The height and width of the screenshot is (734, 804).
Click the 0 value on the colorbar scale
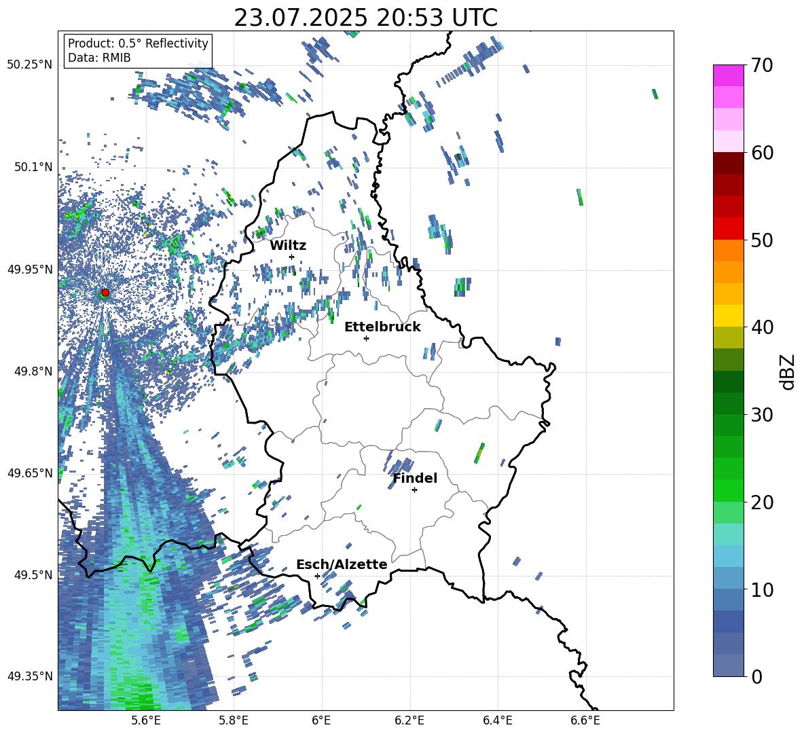pos(757,676)
